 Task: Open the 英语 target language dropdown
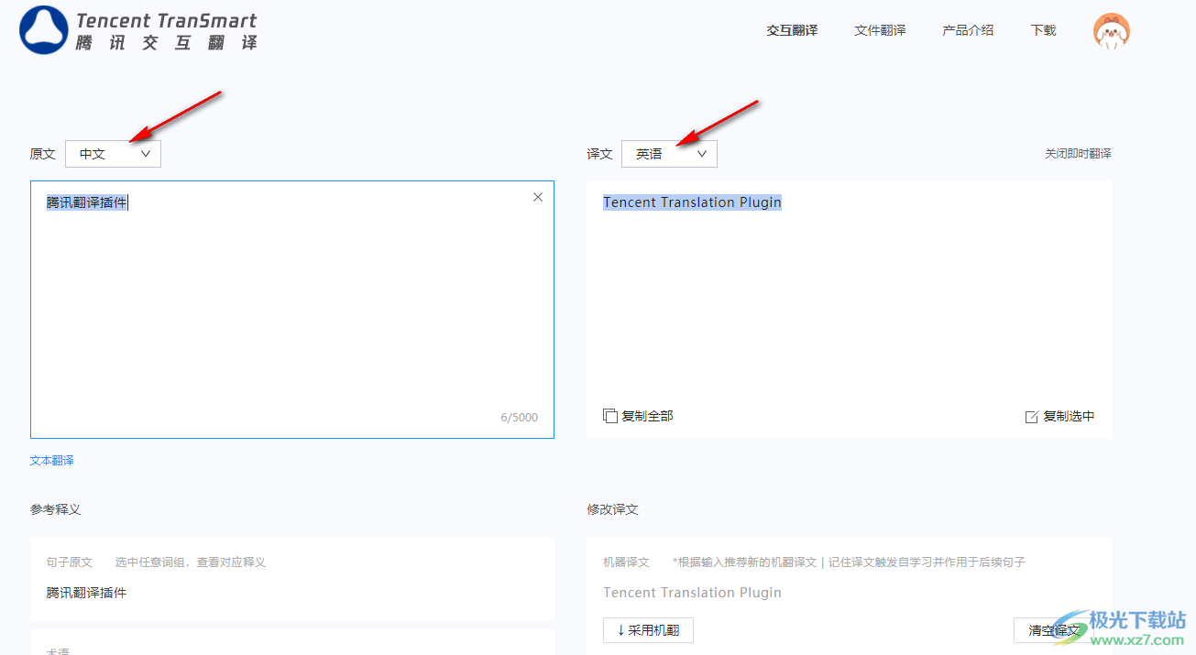(x=669, y=154)
